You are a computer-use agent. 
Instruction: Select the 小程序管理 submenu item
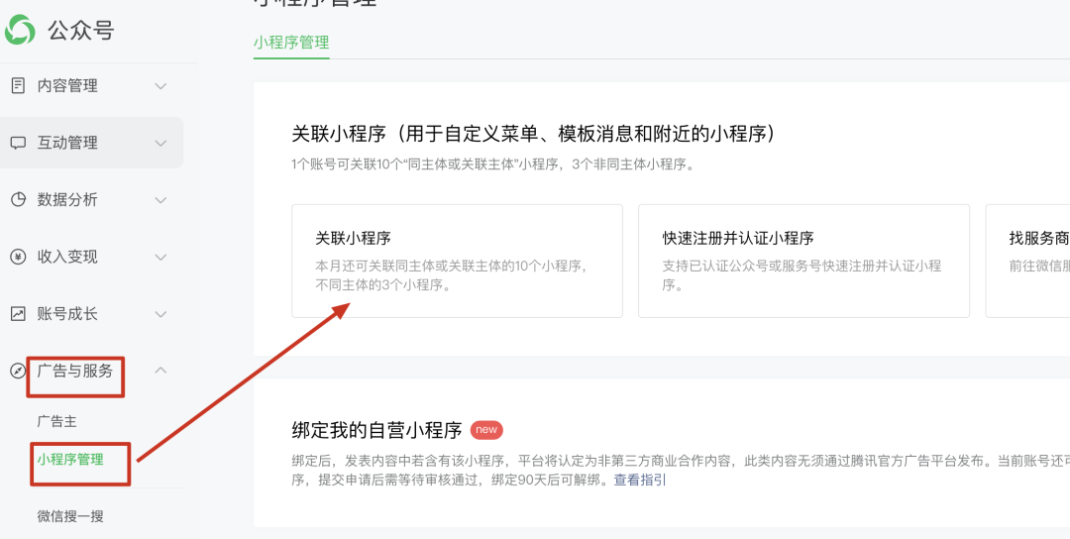pyautogui.click(x=70, y=459)
